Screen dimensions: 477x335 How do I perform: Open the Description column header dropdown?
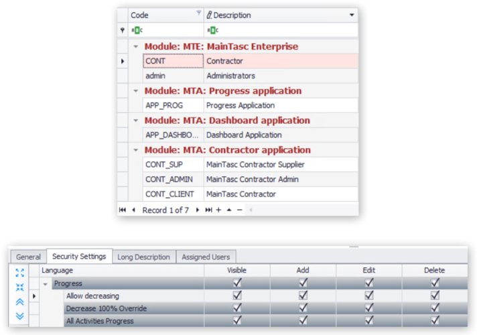pos(352,15)
